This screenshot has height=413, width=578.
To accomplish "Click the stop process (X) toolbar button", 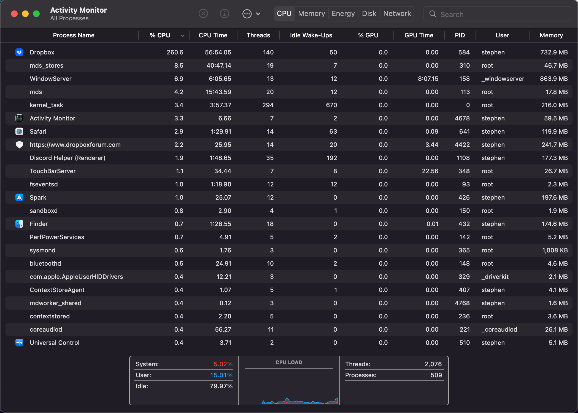I will tap(203, 13).
